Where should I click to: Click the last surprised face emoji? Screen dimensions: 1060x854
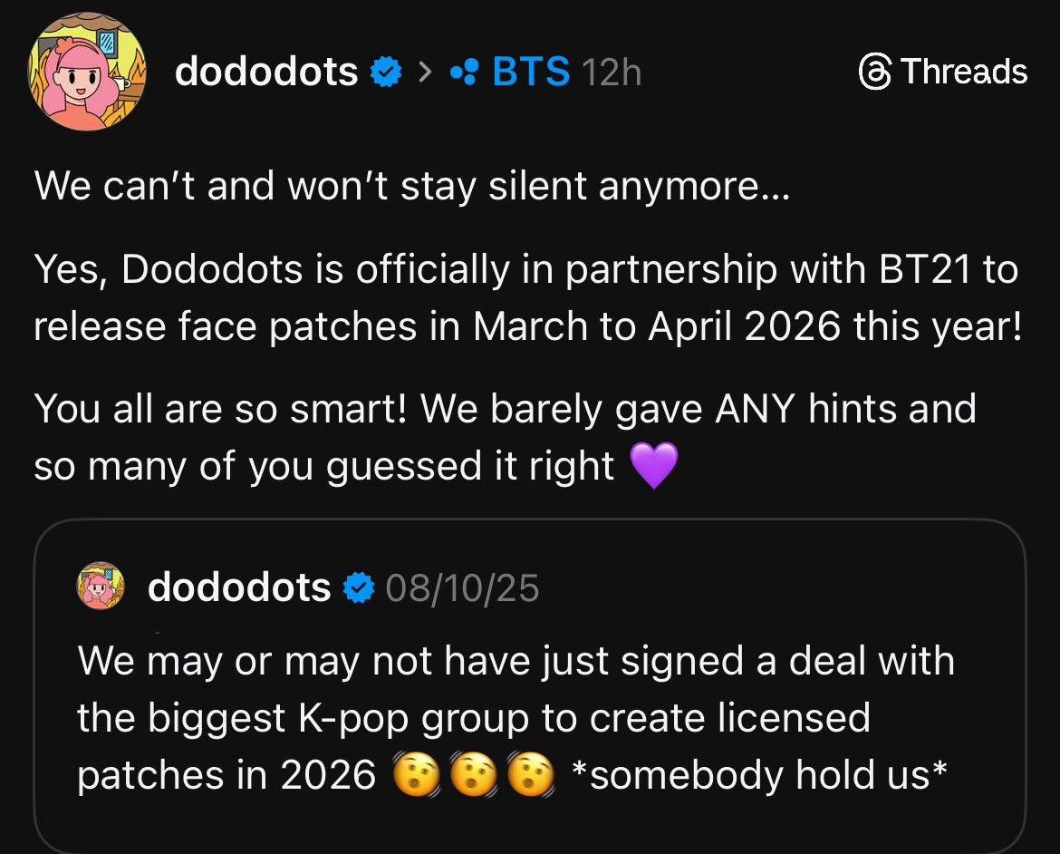point(530,775)
